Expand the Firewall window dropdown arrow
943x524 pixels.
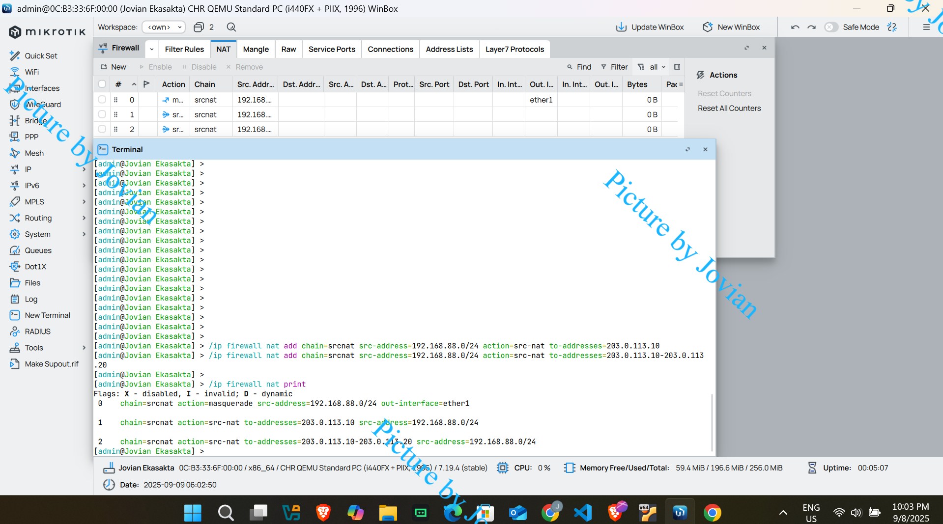(x=152, y=49)
